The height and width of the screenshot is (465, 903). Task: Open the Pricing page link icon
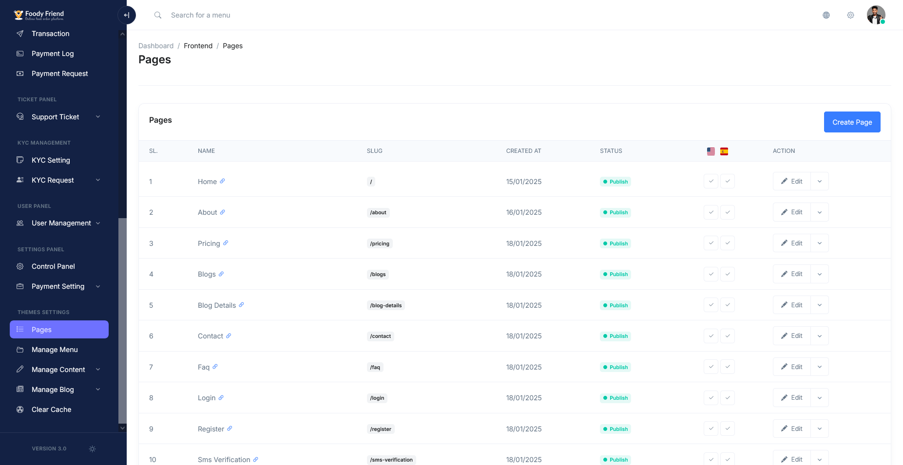[x=226, y=243]
